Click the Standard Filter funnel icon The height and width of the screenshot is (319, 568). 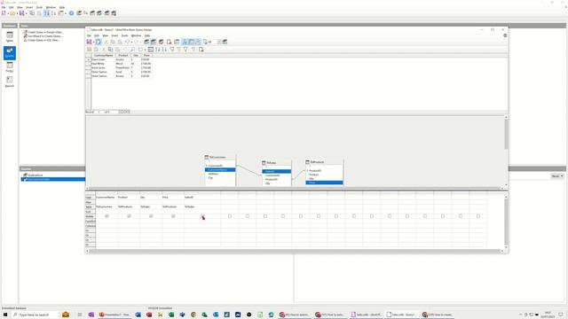pyautogui.click(x=185, y=50)
